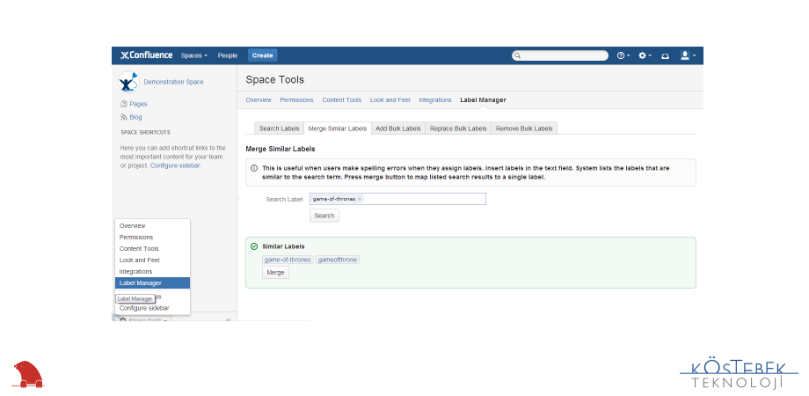809x396 pixels.
Task: Click the Demonstration Space logo
Action: [128, 82]
